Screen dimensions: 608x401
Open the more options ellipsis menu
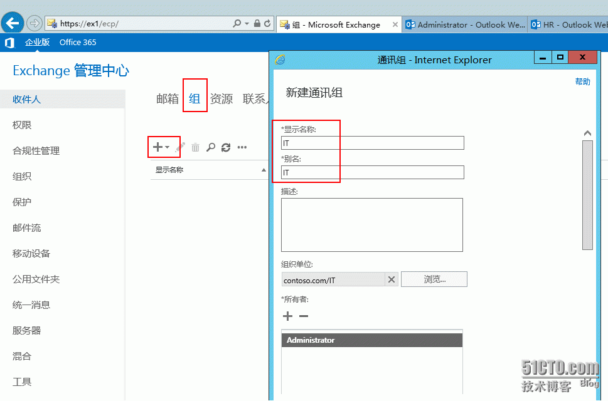242,147
